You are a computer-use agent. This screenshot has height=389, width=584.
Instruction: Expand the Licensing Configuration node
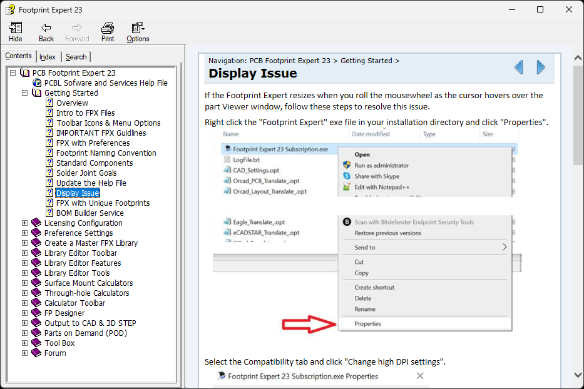pos(24,223)
